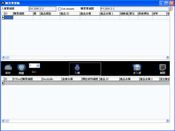Click upper grid's 購買編號 column header
Viewport: 175px width, 131px height.
(x=23, y=14)
